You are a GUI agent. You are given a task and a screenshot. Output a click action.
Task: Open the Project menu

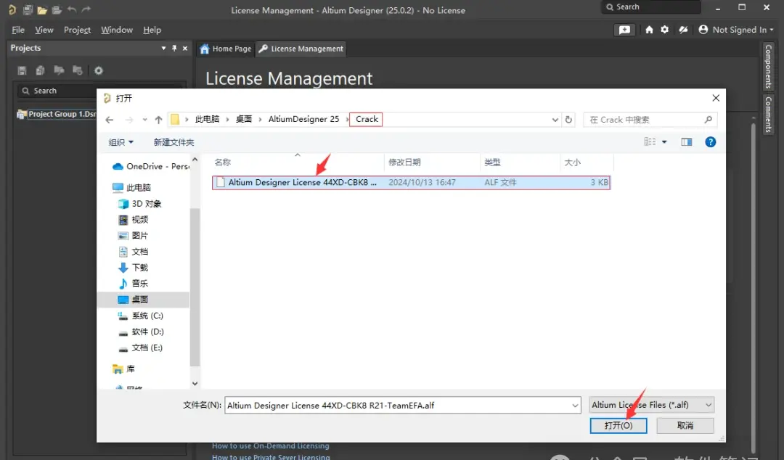(x=77, y=30)
